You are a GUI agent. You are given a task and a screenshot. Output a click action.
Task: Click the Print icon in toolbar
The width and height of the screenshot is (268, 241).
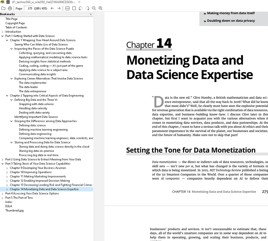point(10,8)
